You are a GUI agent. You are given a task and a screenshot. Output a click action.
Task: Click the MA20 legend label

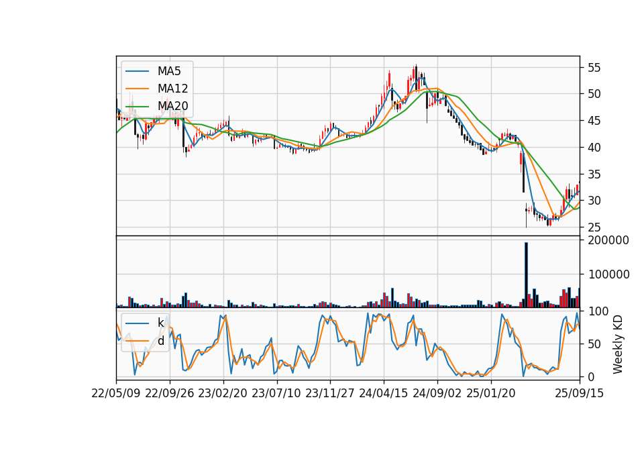172,106
